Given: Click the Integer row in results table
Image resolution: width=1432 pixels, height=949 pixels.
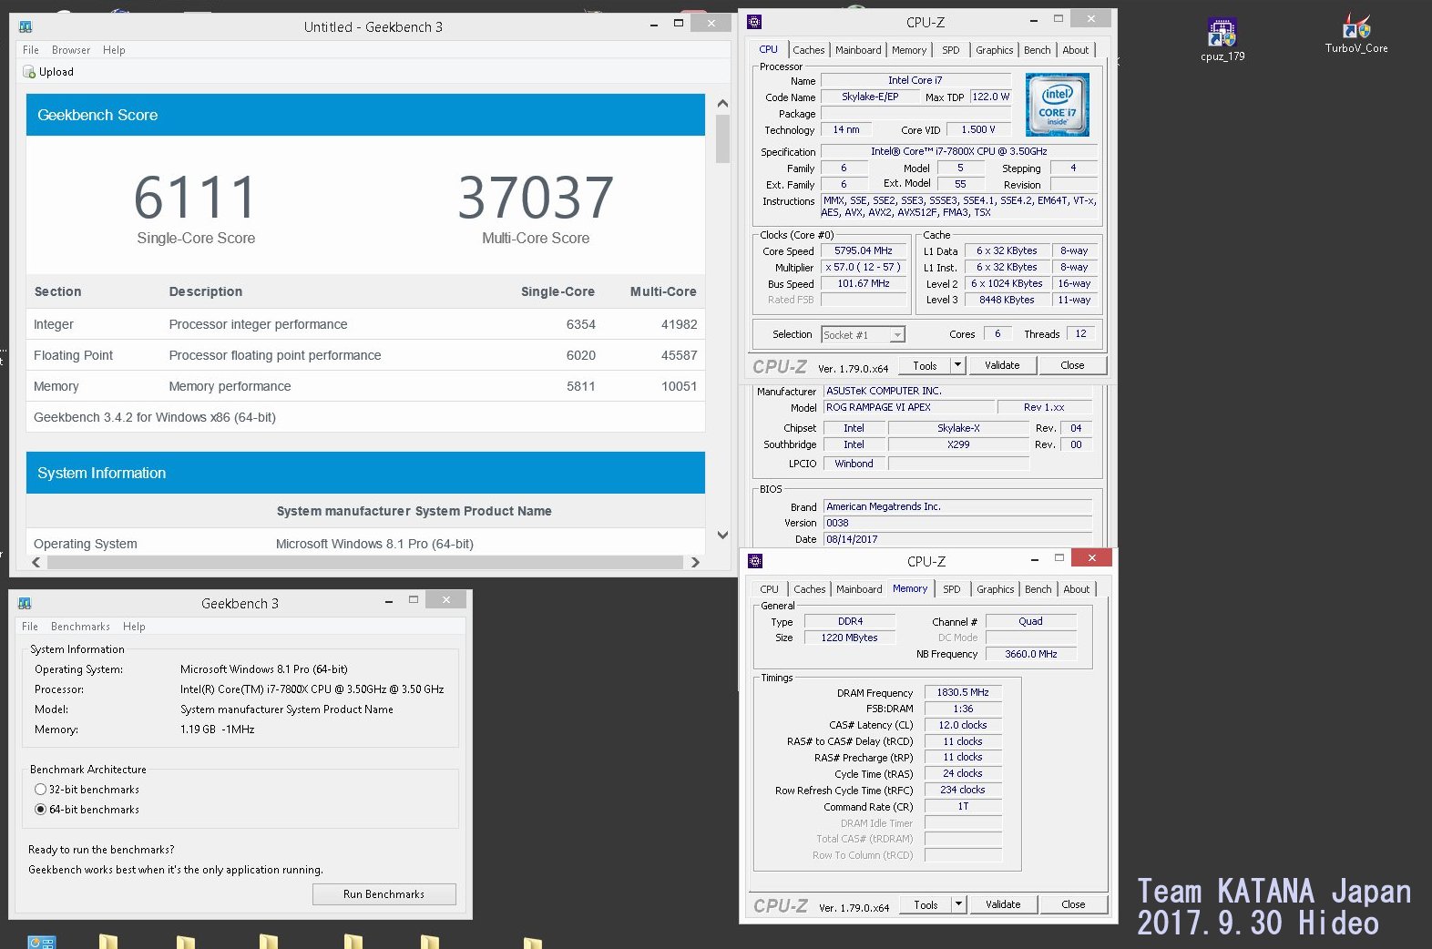Looking at the screenshot, I should coord(365,324).
